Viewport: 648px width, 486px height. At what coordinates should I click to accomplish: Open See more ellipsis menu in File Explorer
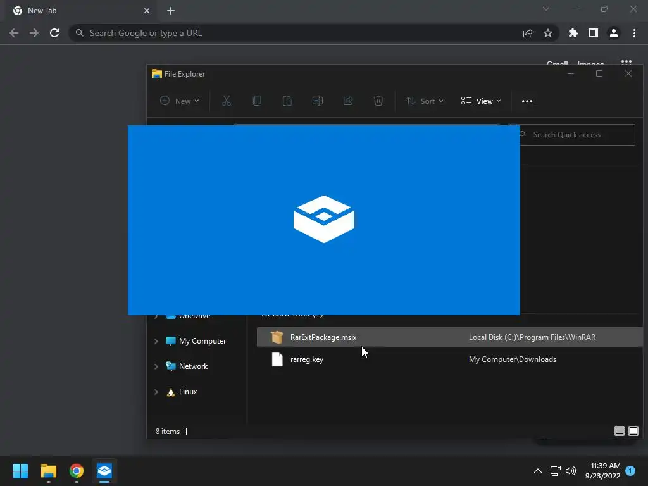pyautogui.click(x=527, y=101)
